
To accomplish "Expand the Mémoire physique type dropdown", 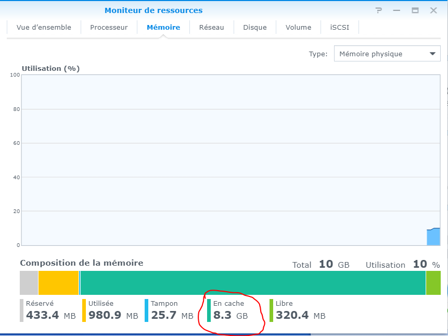I will click(x=381, y=54).
